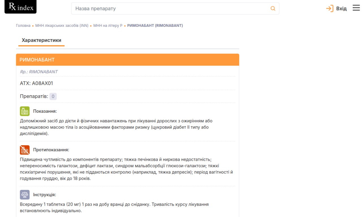
Task: Click the Rx index logo
Action: point(21,7)
